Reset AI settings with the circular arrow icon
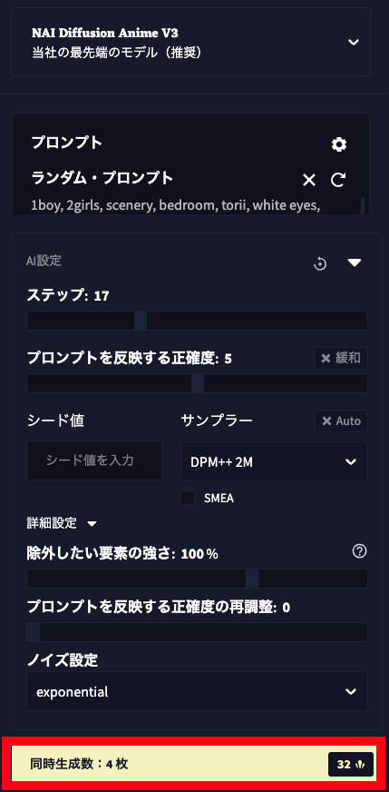 pos(320,263)
